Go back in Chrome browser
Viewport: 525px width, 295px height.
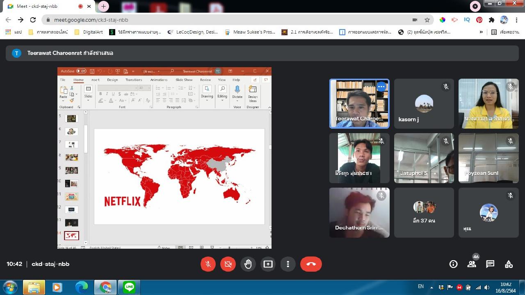[x=8, y=20]
